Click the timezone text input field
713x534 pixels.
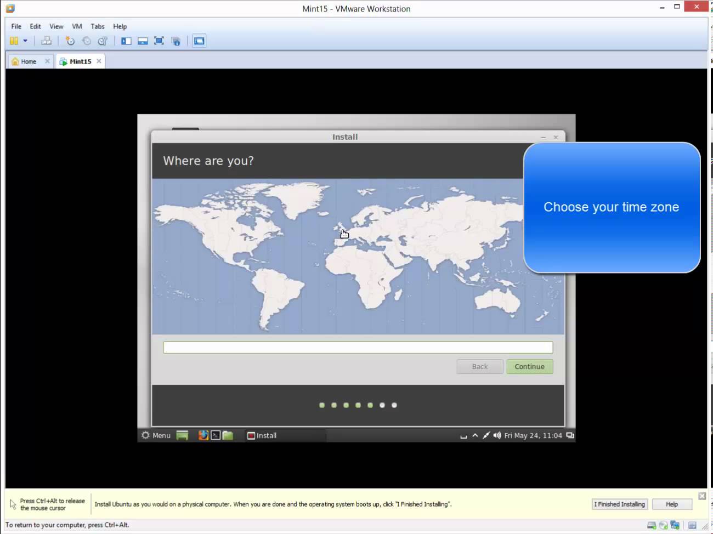coord(358,347)
